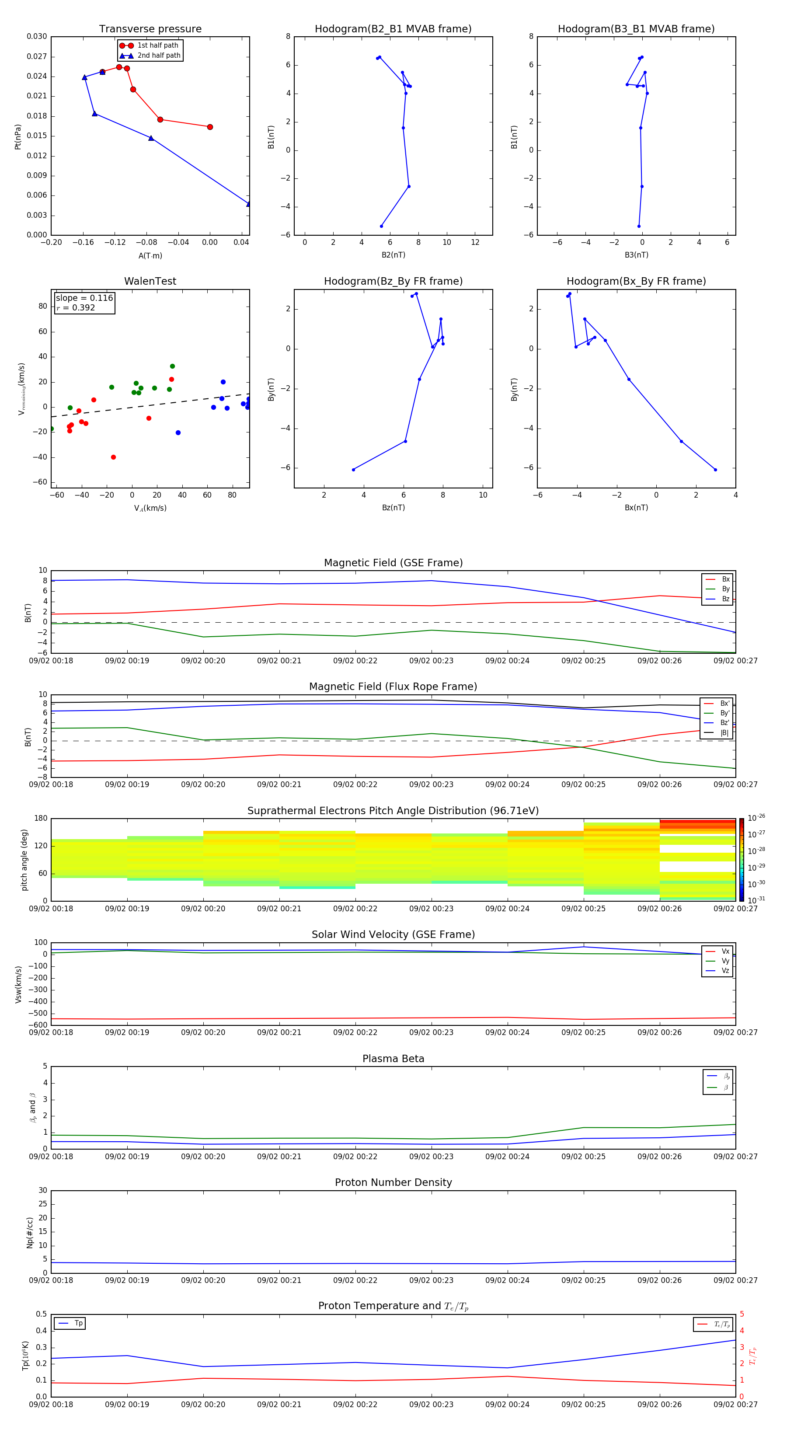
Task: Select the "1st half path" legend entry
Action: tap(149, 45)
